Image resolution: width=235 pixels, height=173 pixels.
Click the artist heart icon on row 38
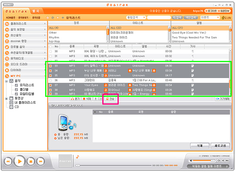130,90
